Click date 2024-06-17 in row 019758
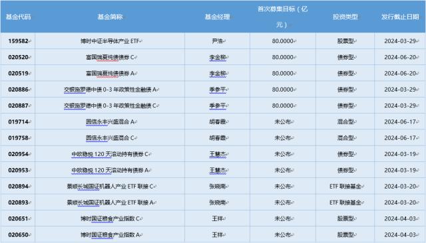 point(400,138)
